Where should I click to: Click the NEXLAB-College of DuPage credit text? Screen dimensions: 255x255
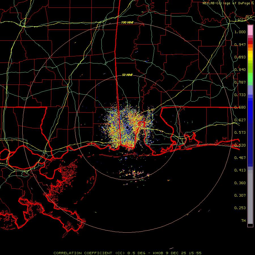(x=226, y=3)
